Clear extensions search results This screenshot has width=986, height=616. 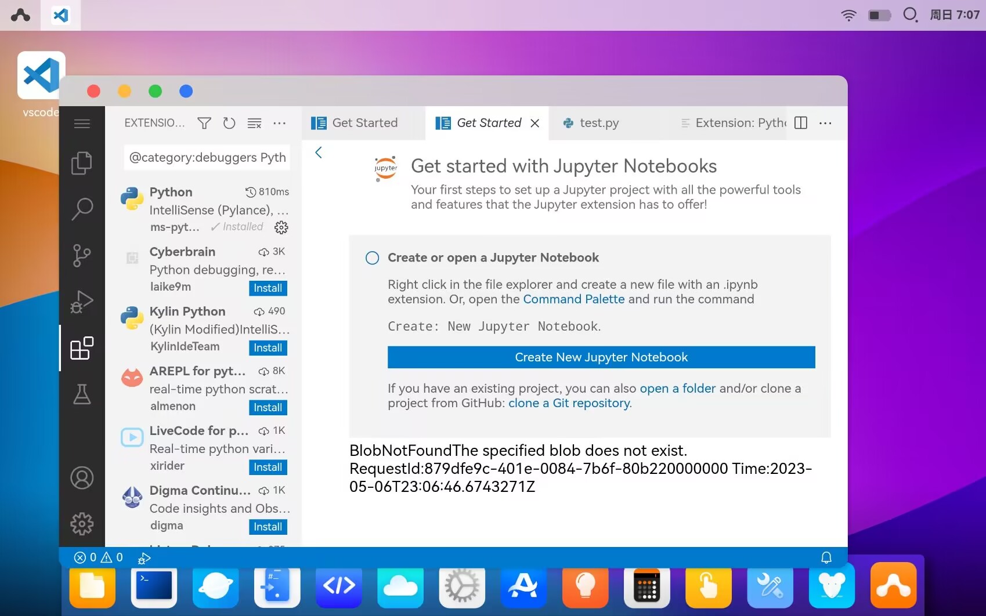[x=254, y=123]
